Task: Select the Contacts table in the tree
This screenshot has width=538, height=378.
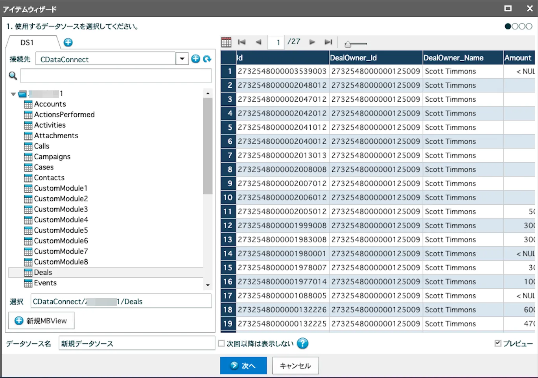Action: tap(49, 178)
